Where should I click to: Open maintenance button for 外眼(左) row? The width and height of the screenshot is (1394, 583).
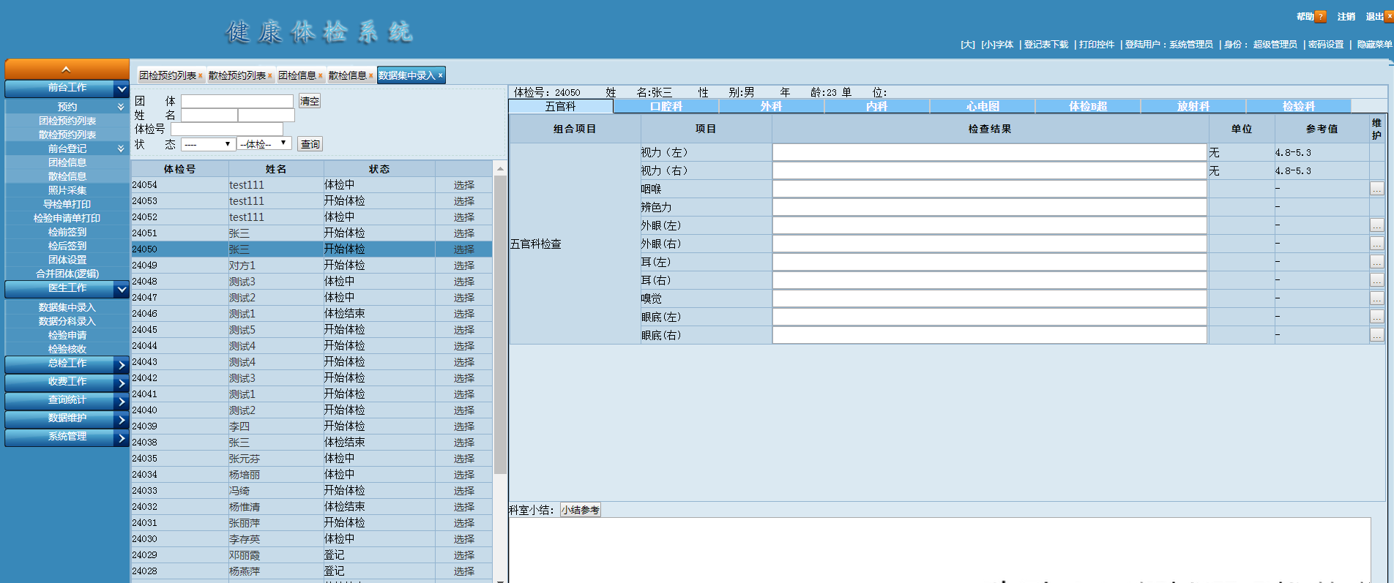coord(1376,225)
